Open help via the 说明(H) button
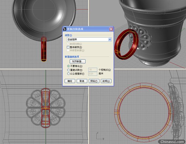The width and height of the screenshot is (186, 144). tap(106, 81)
